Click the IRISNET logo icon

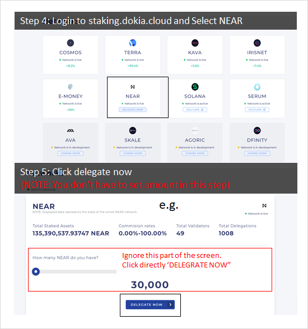(x=257, y=43)
